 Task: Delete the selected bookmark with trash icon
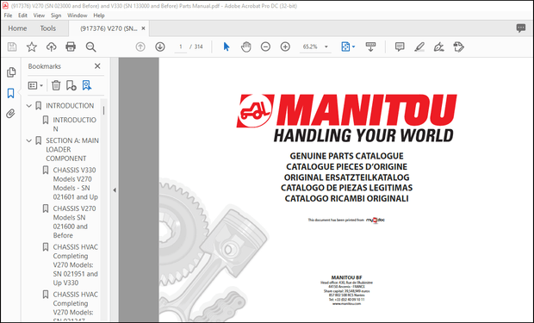[x=56, y=85]
